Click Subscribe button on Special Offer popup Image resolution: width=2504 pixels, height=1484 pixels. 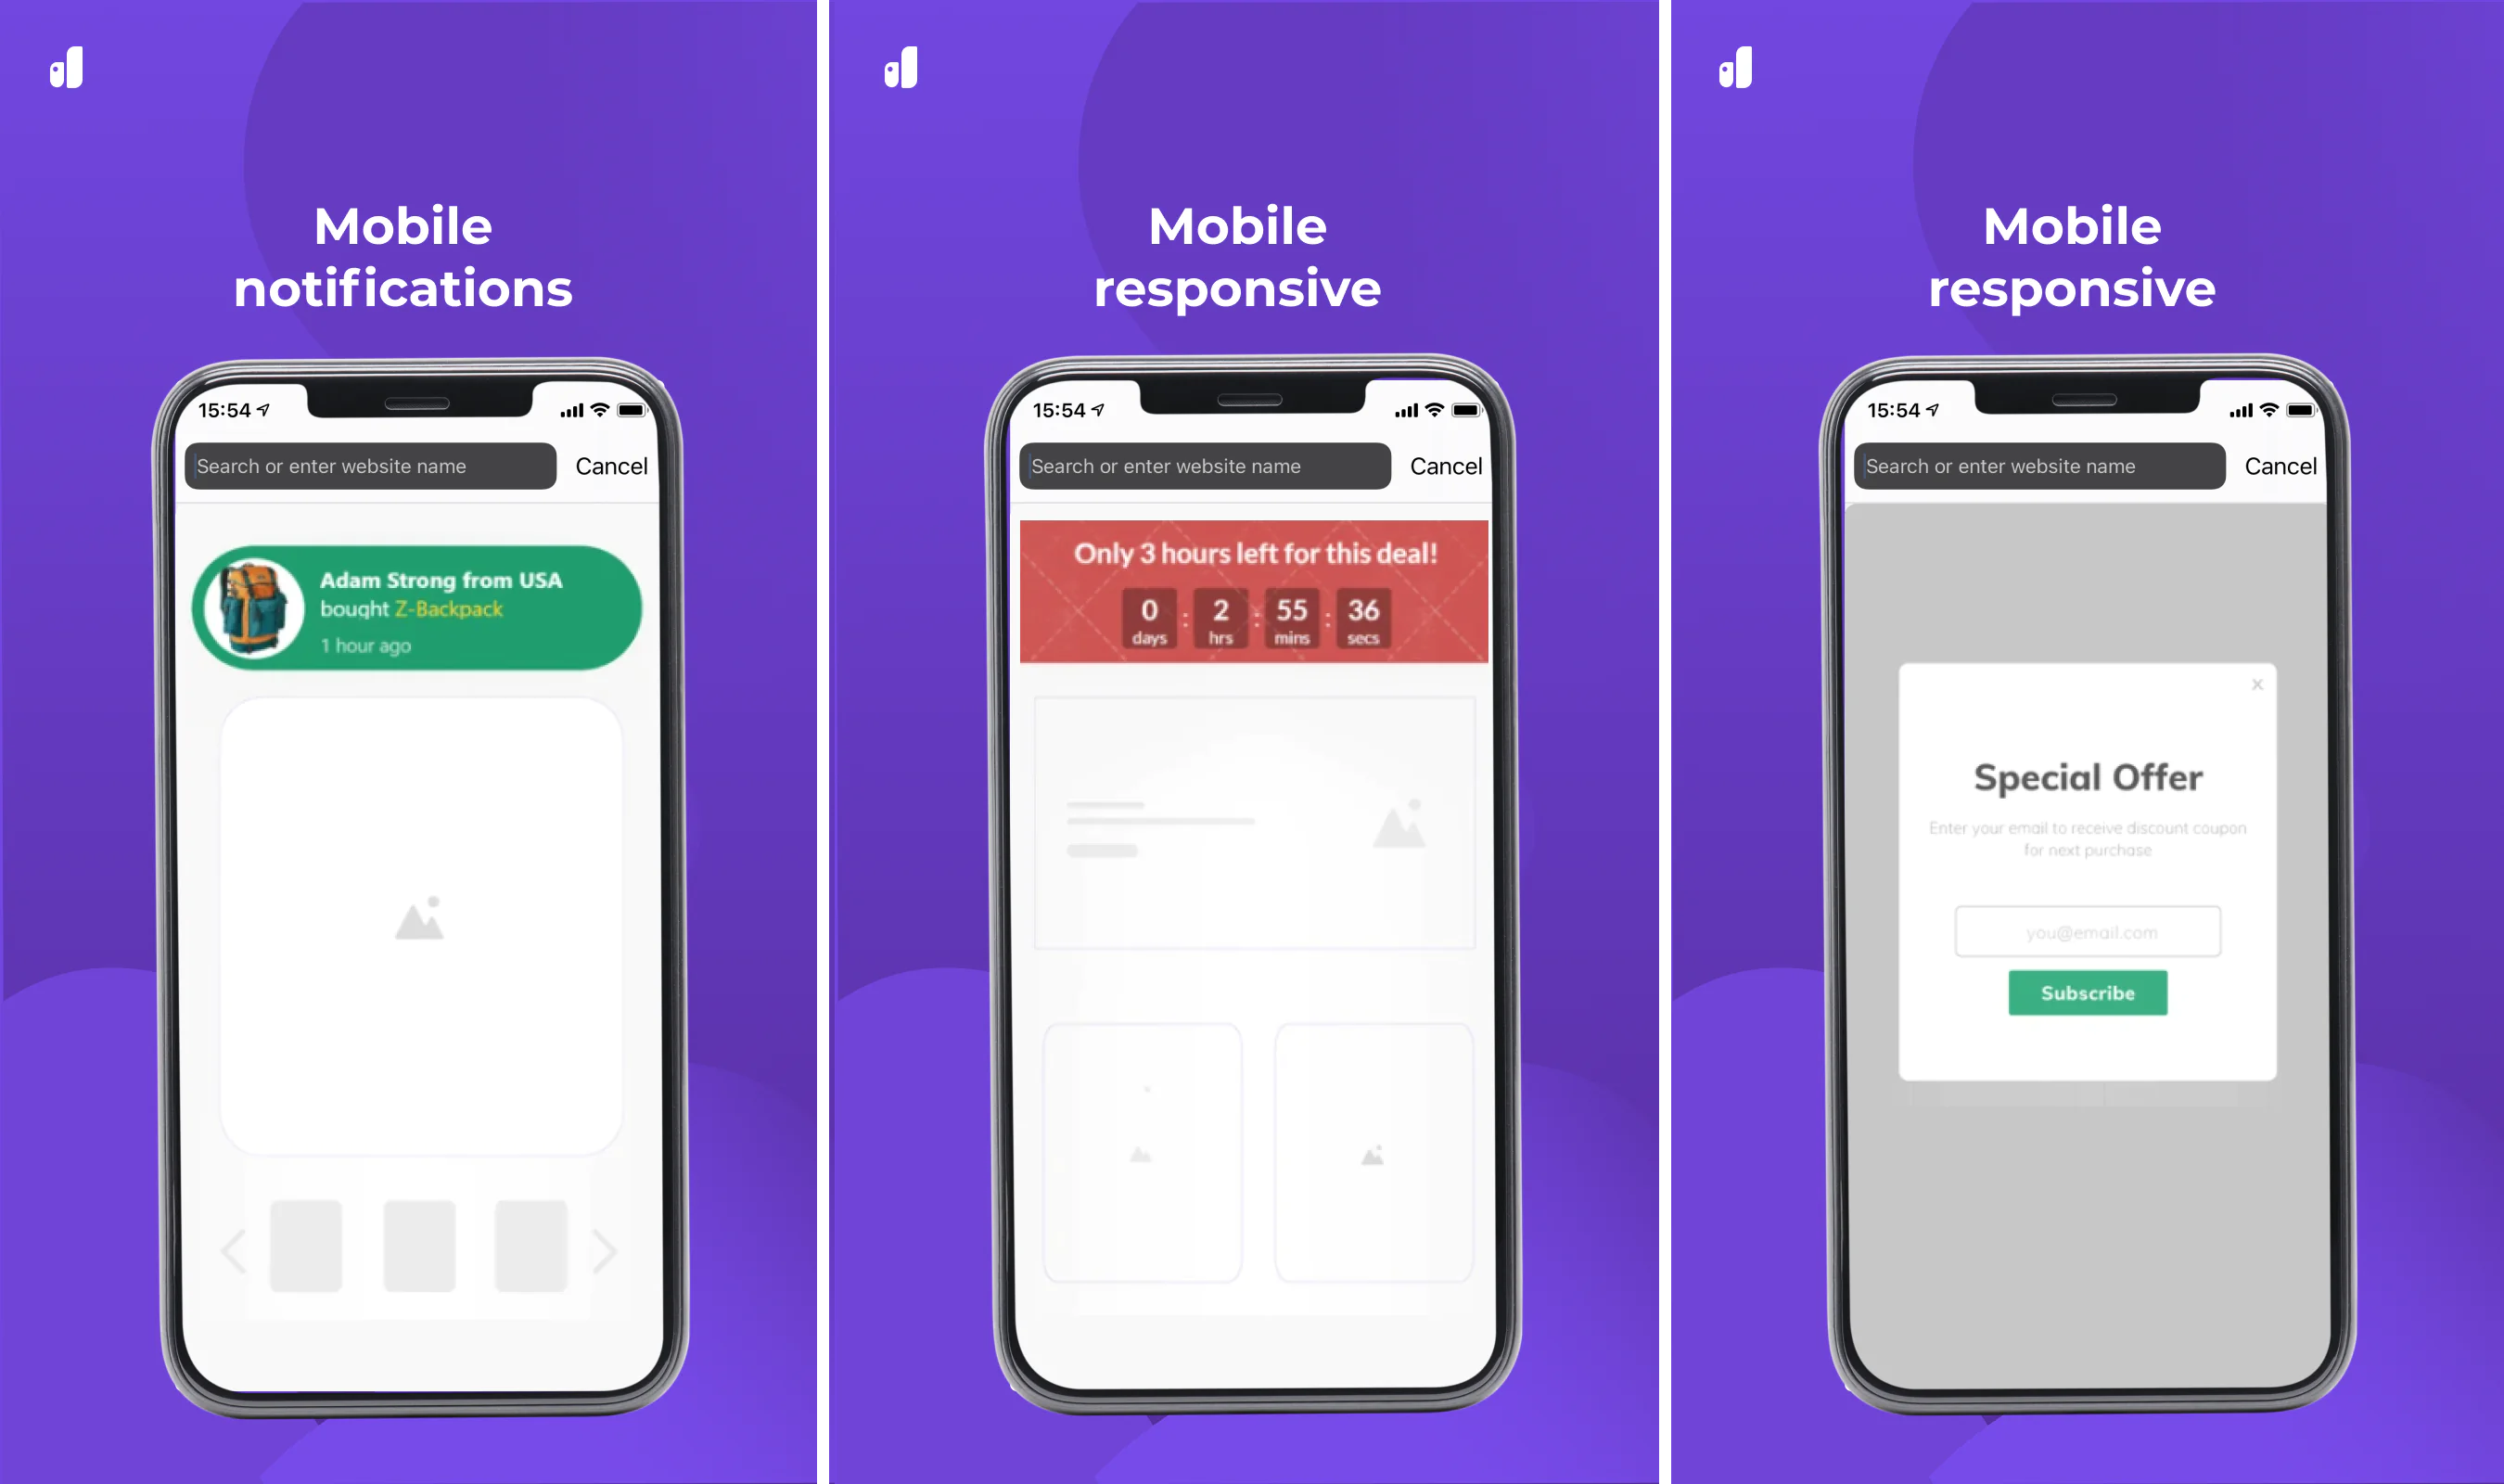pos(2089,992)
